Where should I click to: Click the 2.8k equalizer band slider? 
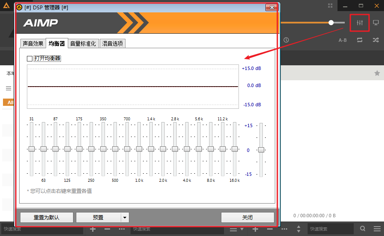click(175, 149)
